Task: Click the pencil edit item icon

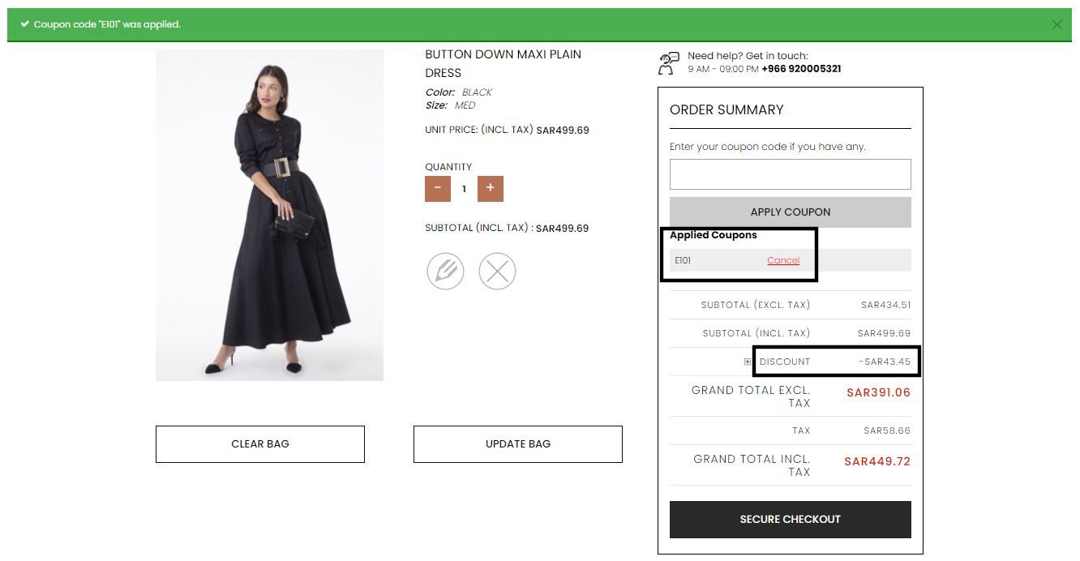Action: [445, 271]
